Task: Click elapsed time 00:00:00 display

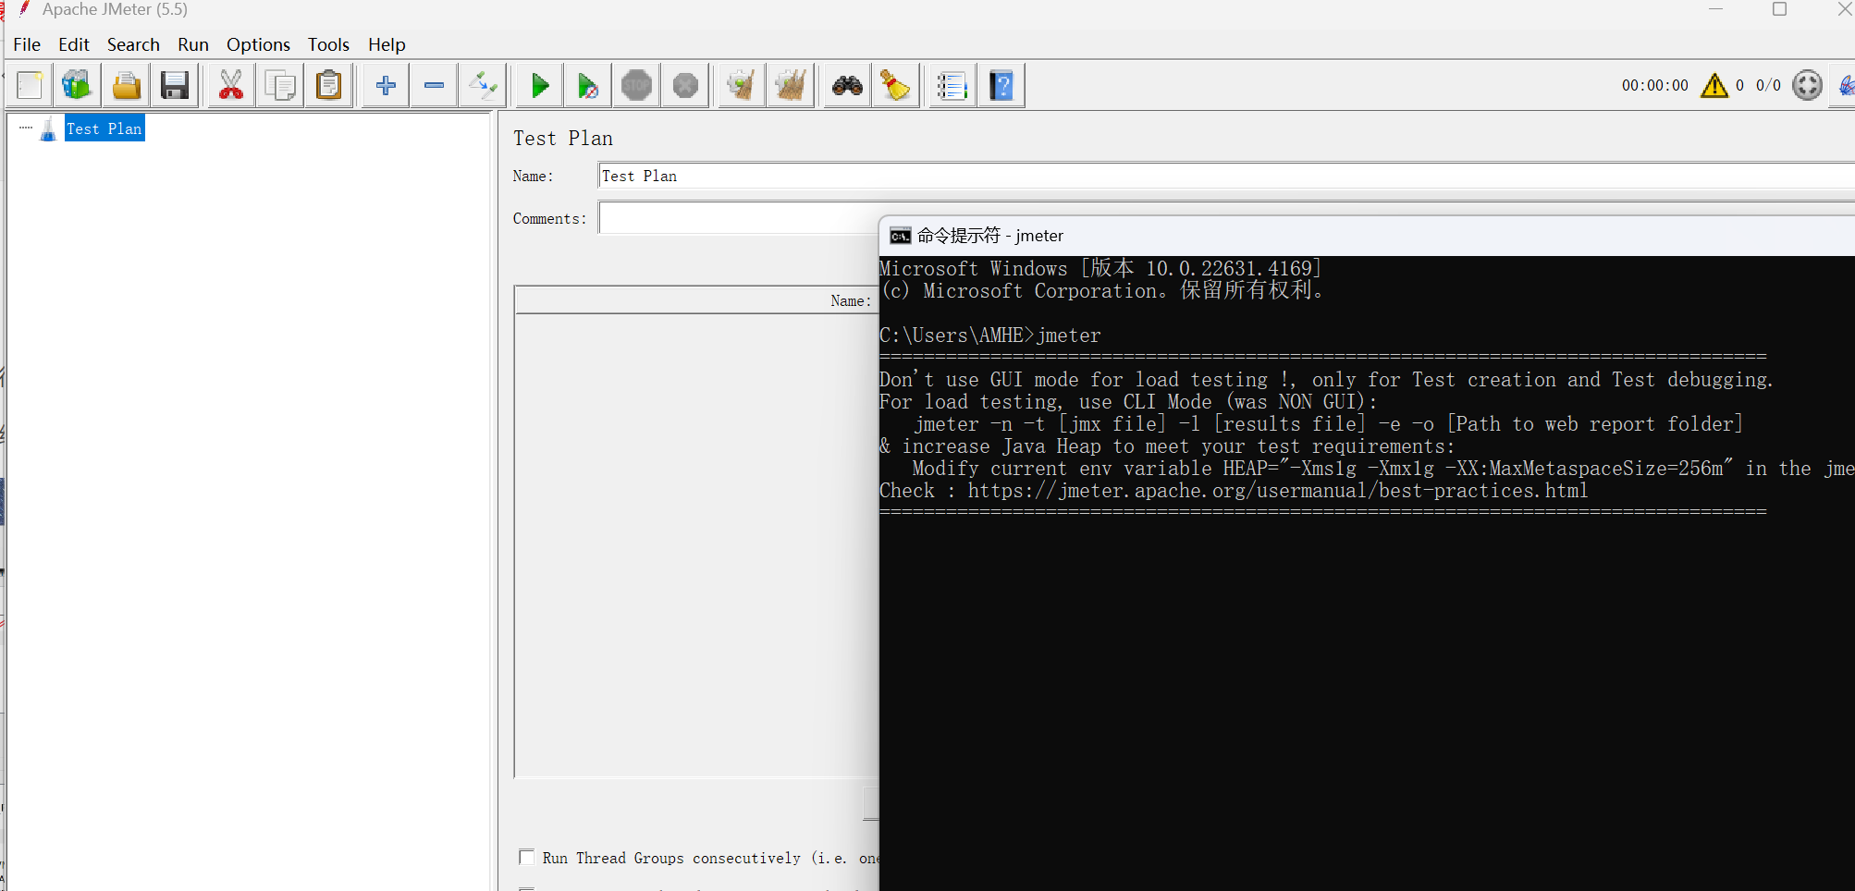Action: [1654, 85]
